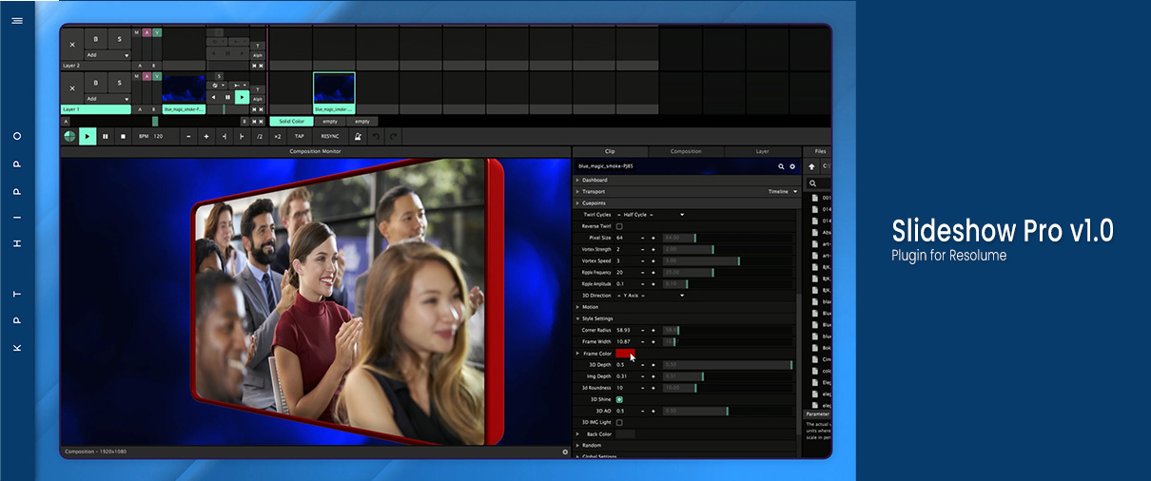Select the second empty deck tab

point(362,122)
